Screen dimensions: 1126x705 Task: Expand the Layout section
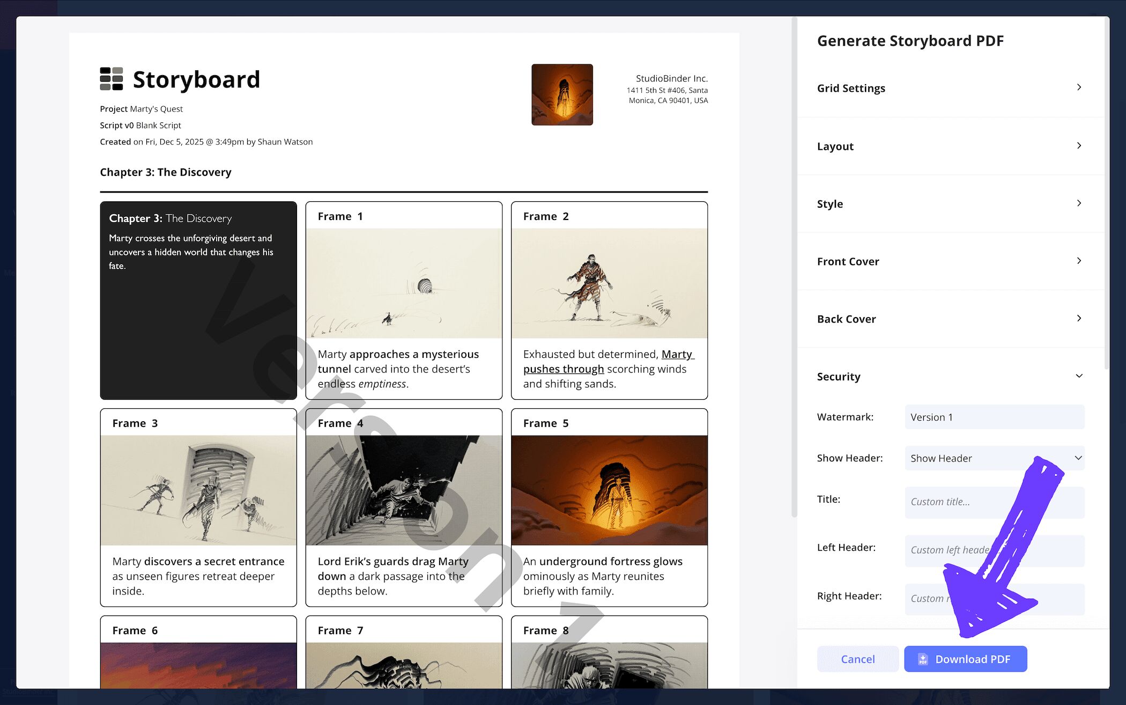click(x=949, y=146)
